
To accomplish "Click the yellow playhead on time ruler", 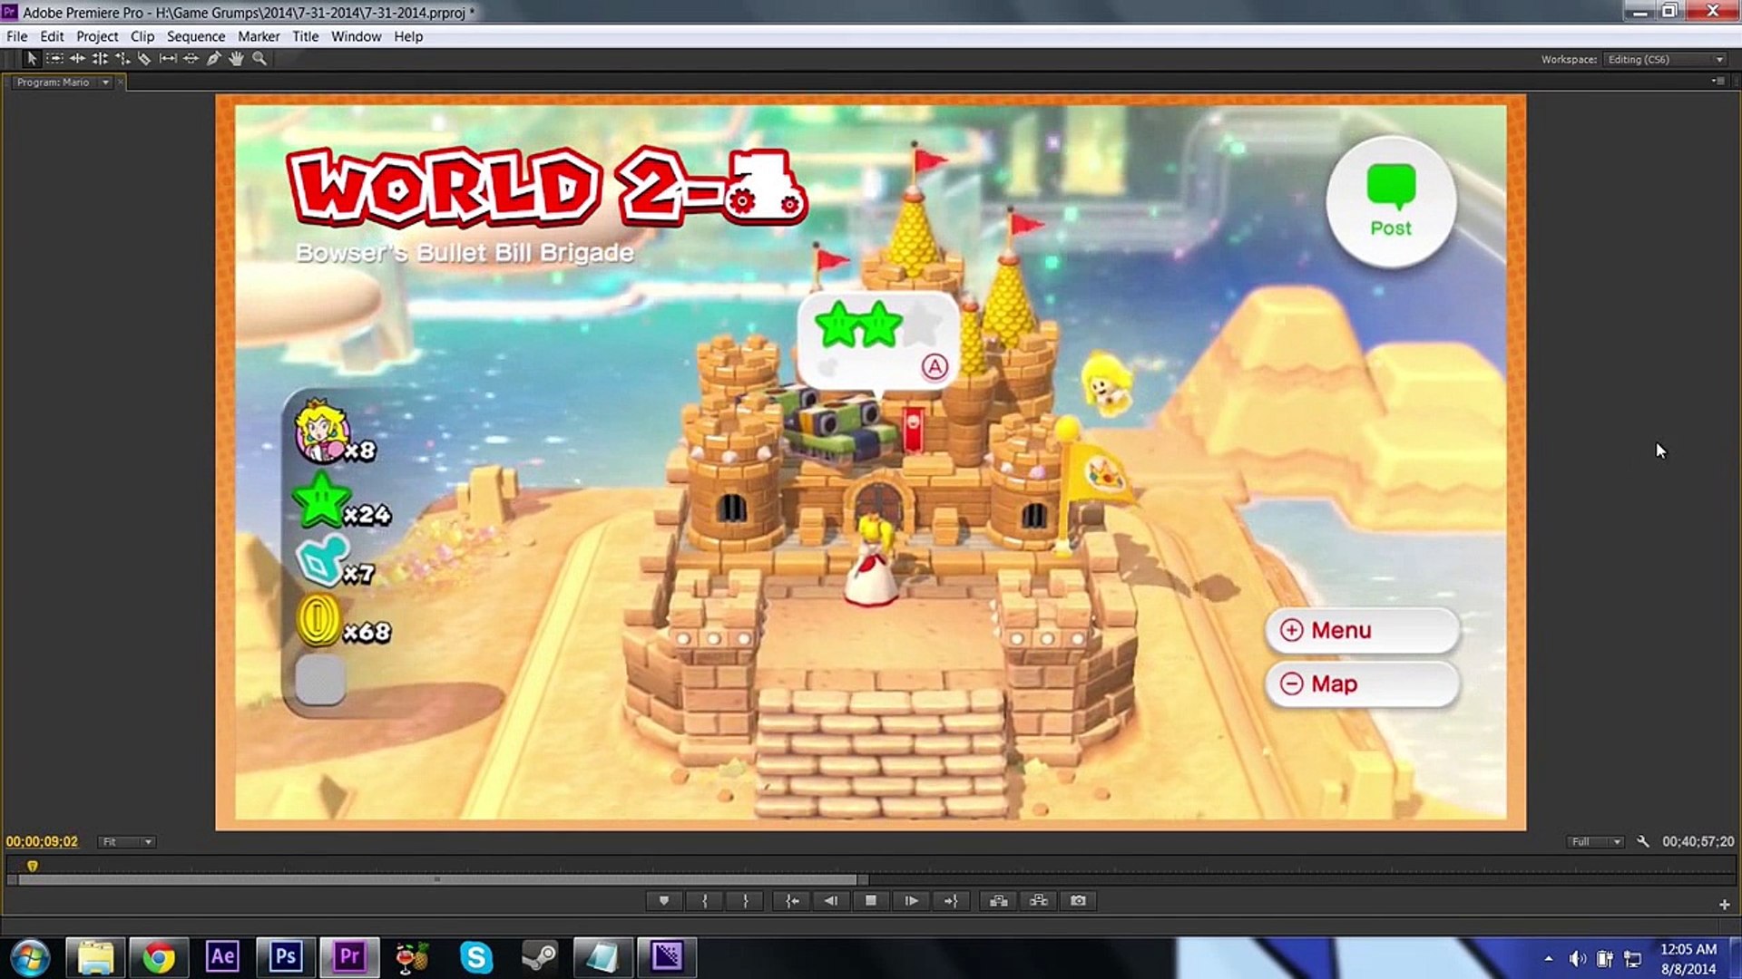I will [x=33, y=866].
